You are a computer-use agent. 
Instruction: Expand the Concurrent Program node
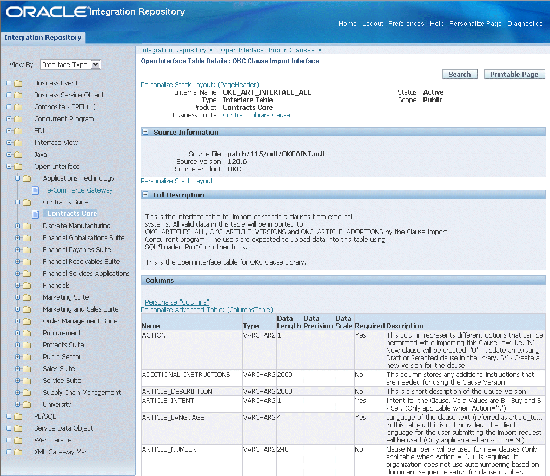(9, 119)
